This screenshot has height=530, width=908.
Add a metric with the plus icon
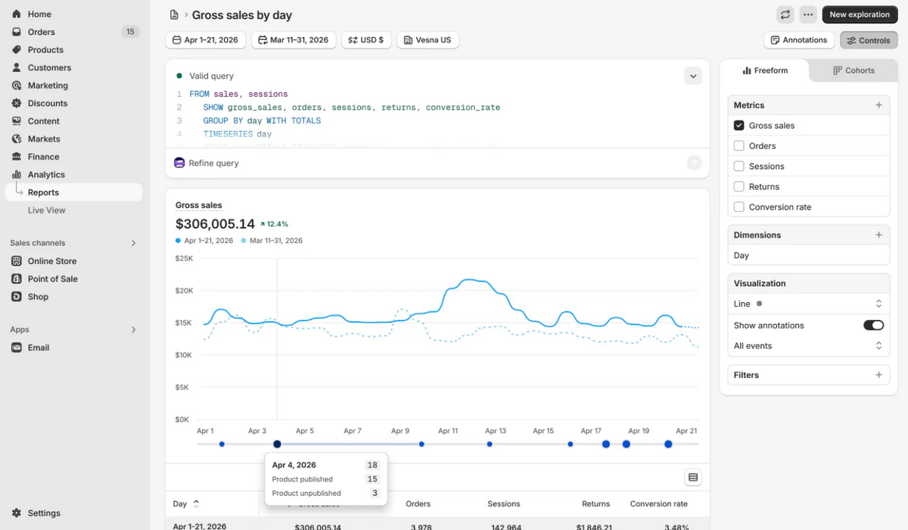tap(878, 105)
